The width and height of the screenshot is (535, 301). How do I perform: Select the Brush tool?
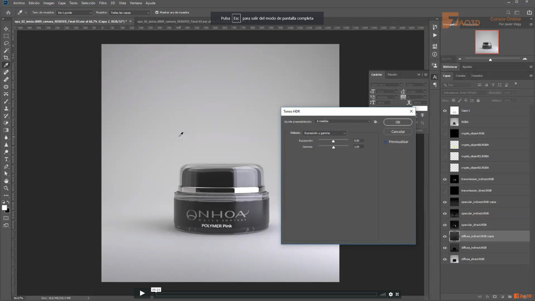click(6, 101)
